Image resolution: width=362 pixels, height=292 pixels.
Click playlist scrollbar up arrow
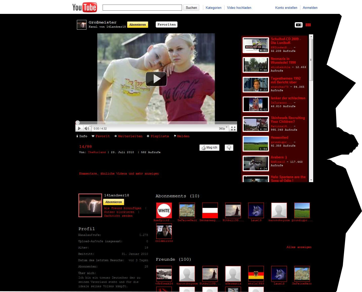[311, 37]
